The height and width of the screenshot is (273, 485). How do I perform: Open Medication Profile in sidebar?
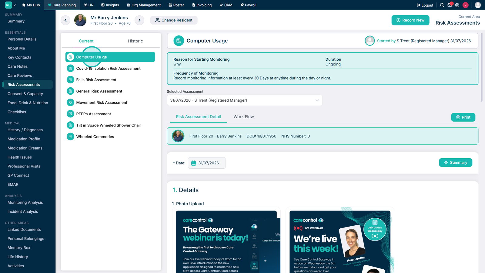pyautogui.click(x=24, y=139)
